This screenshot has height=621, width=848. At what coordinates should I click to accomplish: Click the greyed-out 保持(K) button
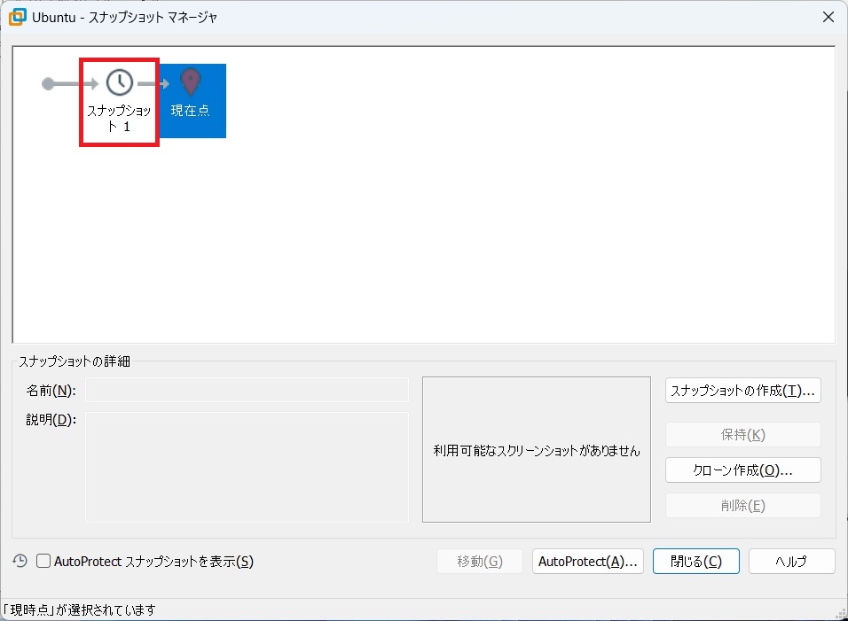(742, 435)
